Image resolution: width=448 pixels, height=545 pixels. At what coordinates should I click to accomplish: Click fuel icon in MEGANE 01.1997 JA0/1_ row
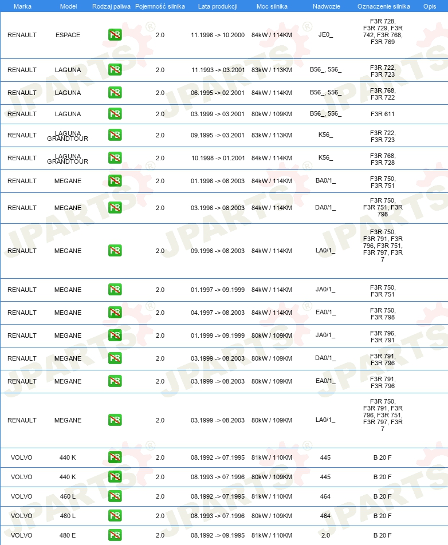[115, 290]
